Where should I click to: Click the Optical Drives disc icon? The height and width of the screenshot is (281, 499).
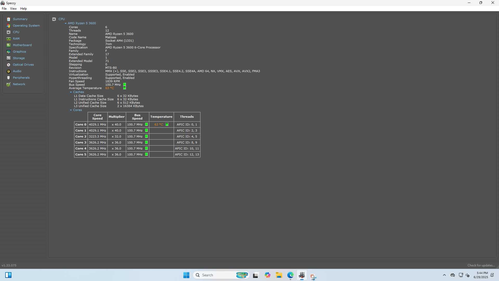(x=9, y=65)
